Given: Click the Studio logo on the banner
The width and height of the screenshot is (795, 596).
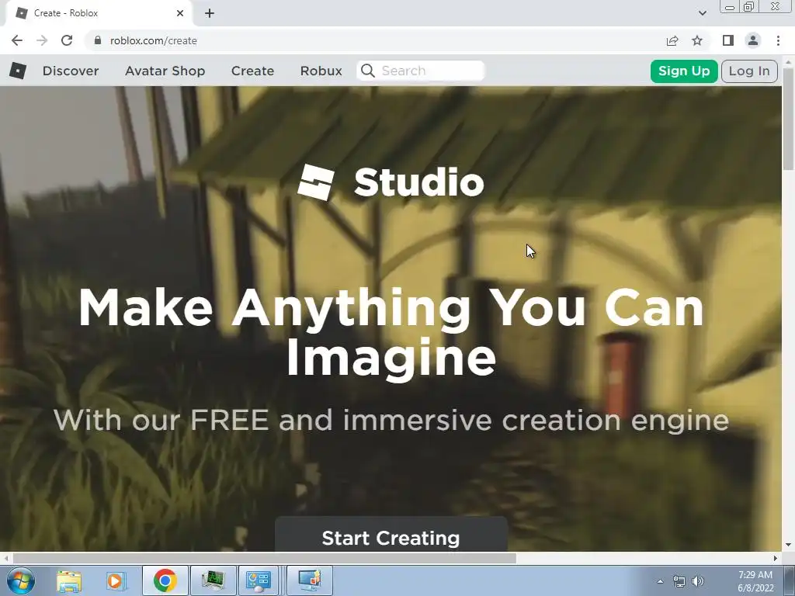Looking at the screenshot, I should (391, 182).
